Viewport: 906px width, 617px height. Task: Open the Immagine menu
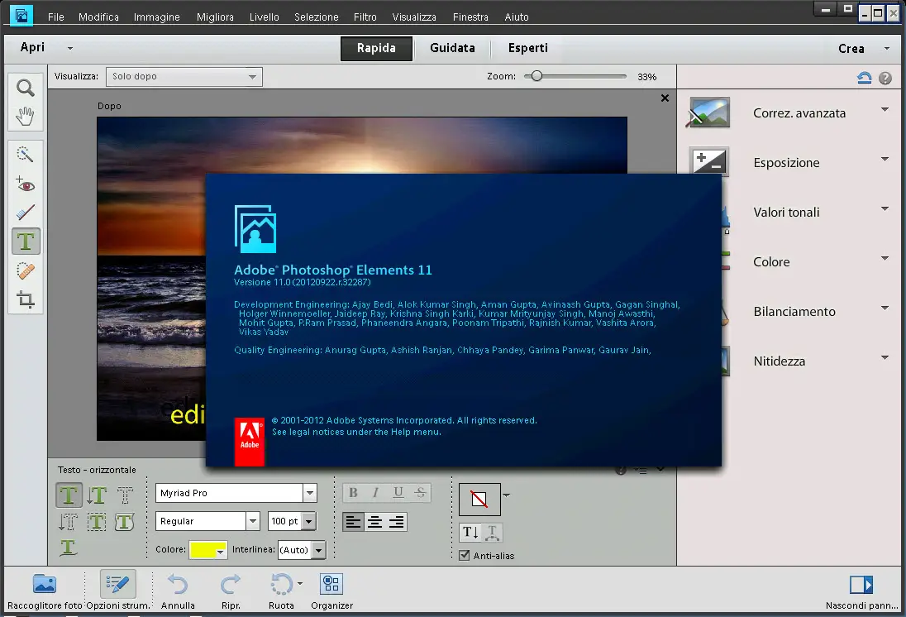click(156, 17)
